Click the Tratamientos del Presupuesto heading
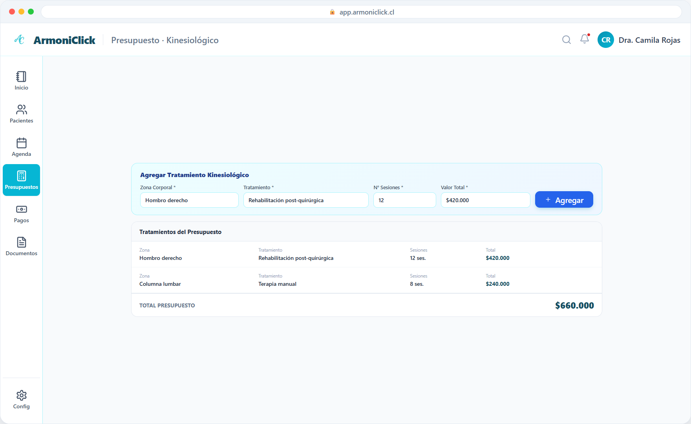691x424 pixels. click(180, 232)
